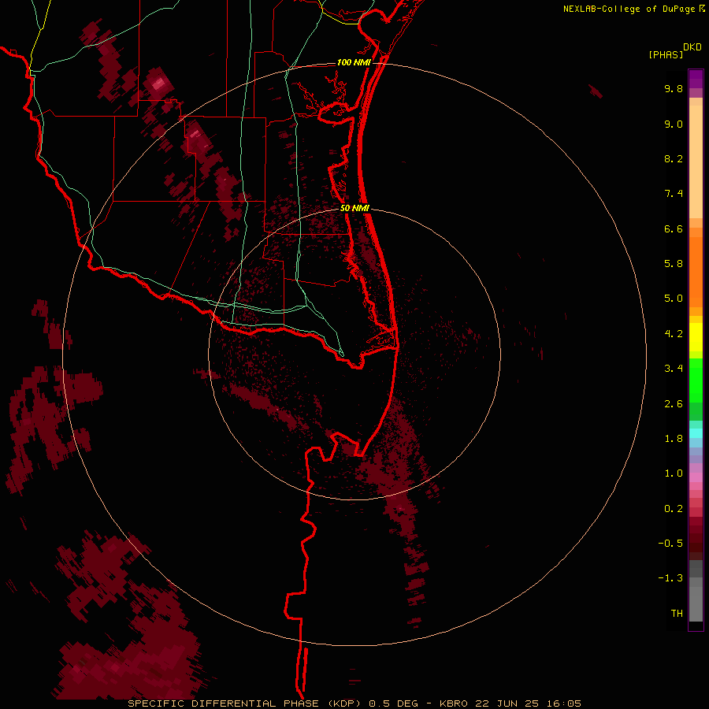The width and height of the screenshot is (709, 709).
Task: Click the DKD product code label
Action: [692, 47]
